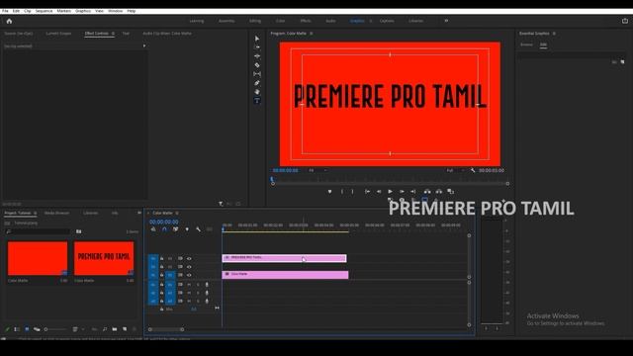
Task: Step forward one frame
Action: (x=402, y=191)
